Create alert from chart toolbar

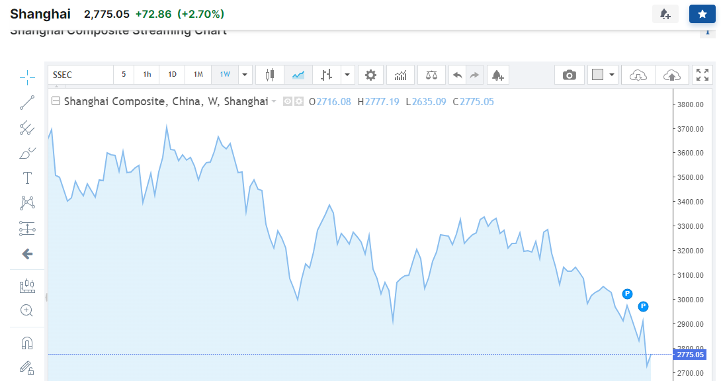pyautogui.click(x=498, y=75)
